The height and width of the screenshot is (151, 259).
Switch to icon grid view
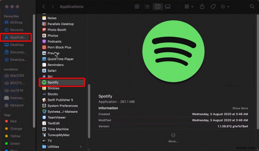tap(137, 6)
